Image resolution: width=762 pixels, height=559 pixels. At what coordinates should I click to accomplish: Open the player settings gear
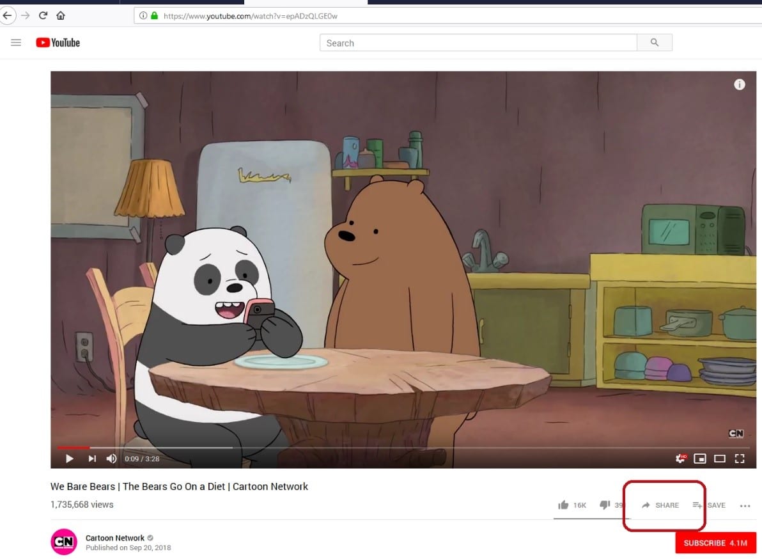(x=680, y=459)
